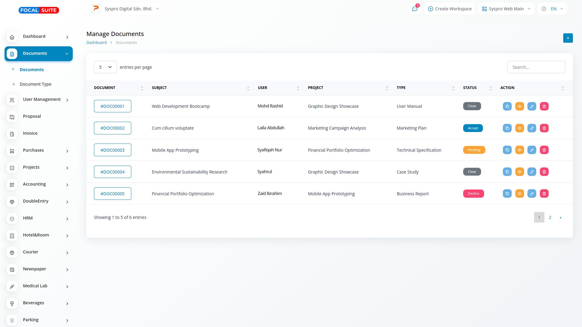
Task: Click the #DOC00003 document link
Action: (112, 150)
